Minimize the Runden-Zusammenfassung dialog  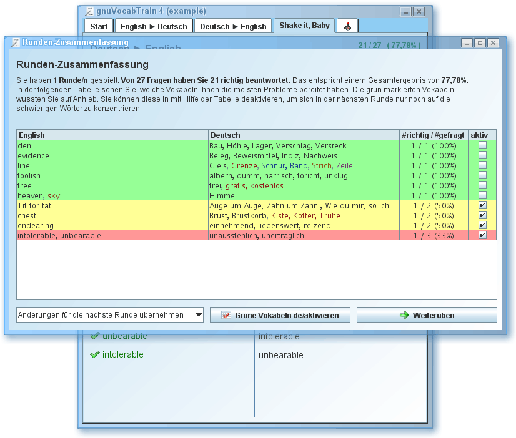pyautogui.click(x=467, y=42)
